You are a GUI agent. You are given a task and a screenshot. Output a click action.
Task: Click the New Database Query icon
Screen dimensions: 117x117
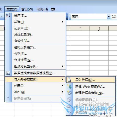[x=69, y=93]
